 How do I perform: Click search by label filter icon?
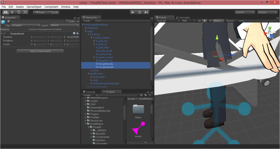(146, 95)
